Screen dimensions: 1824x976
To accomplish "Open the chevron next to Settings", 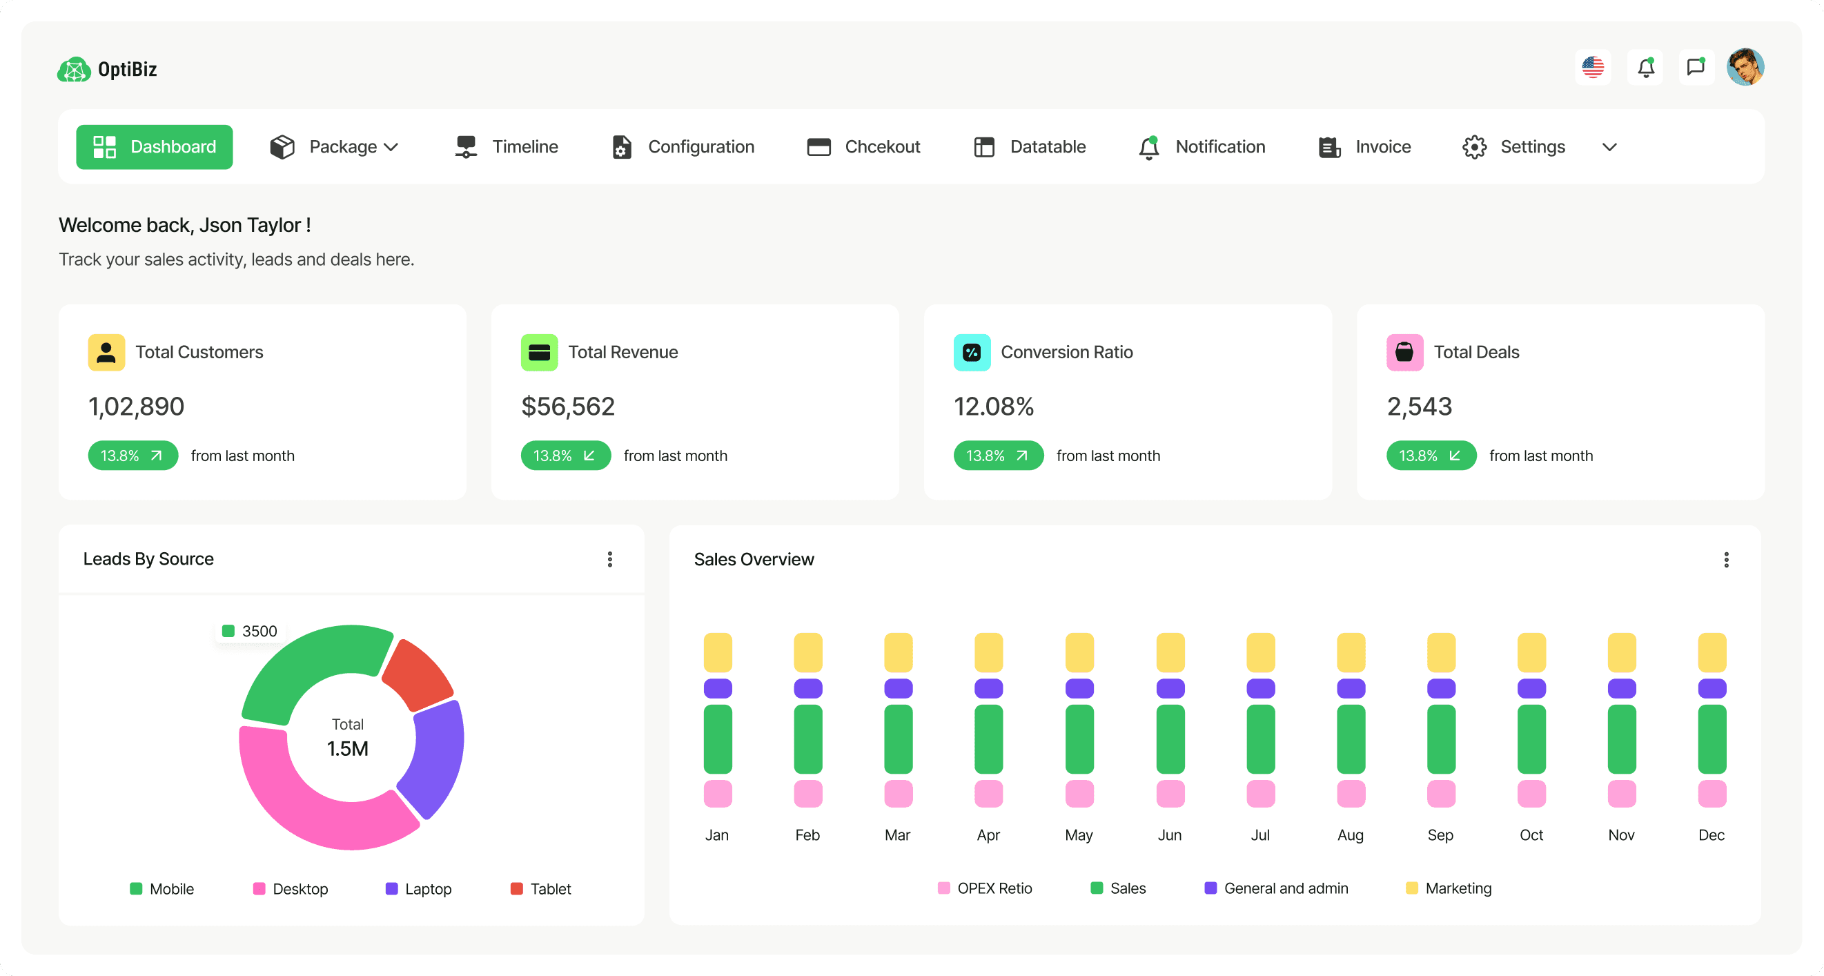I will 1609,146.
